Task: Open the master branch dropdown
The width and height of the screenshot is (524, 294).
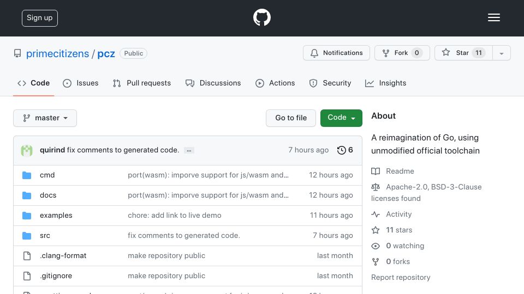Action: pyautogui.click(x=45, y=118)
